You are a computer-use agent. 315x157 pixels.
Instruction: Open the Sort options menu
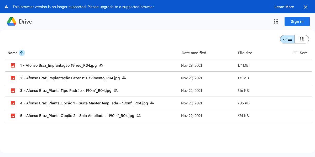pos(300,53)
